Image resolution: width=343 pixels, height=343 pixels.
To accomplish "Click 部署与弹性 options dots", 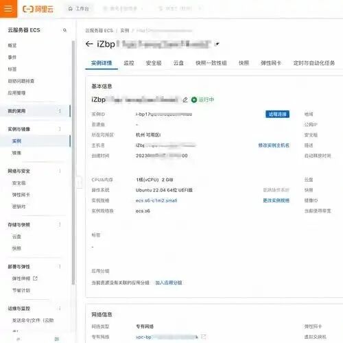I will pyautogui.click(x=60, y=266).
